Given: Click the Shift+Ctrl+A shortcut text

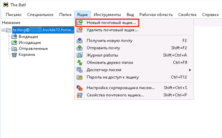Looking at the screenshot, I should tap(175, 55).
